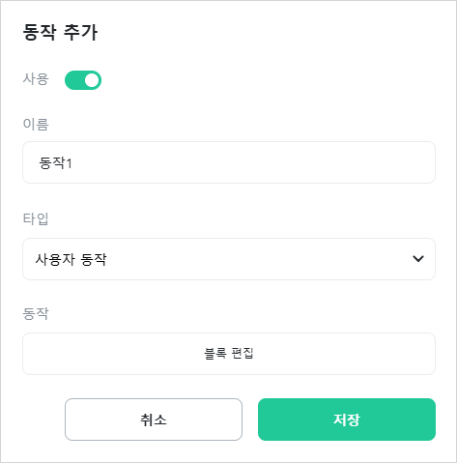Click the 타입 field label
457x463 pixels.
(36, 219)
